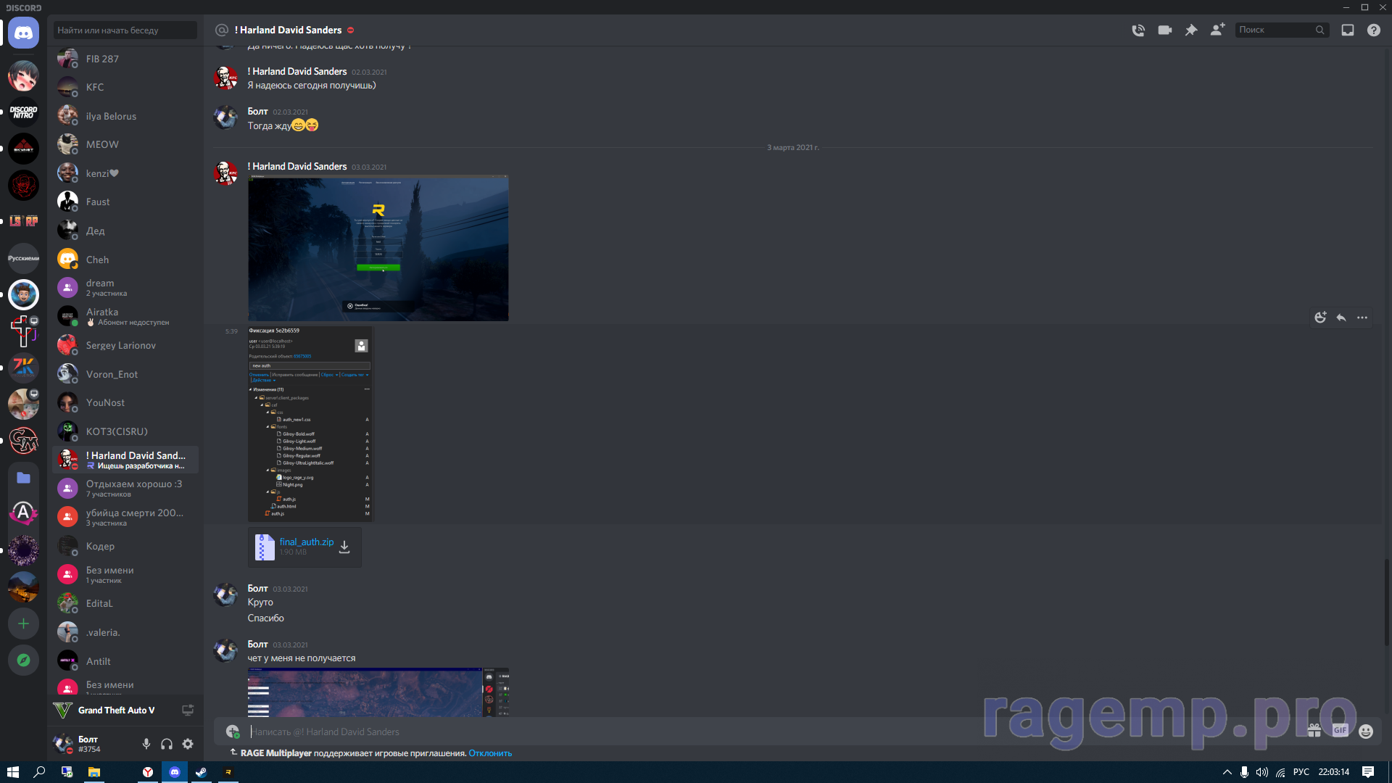Open the KOT3(CISRU) conversation
Image resolution: width=1392 pixels, height=783 pixels.
click(x=125, y=431)
